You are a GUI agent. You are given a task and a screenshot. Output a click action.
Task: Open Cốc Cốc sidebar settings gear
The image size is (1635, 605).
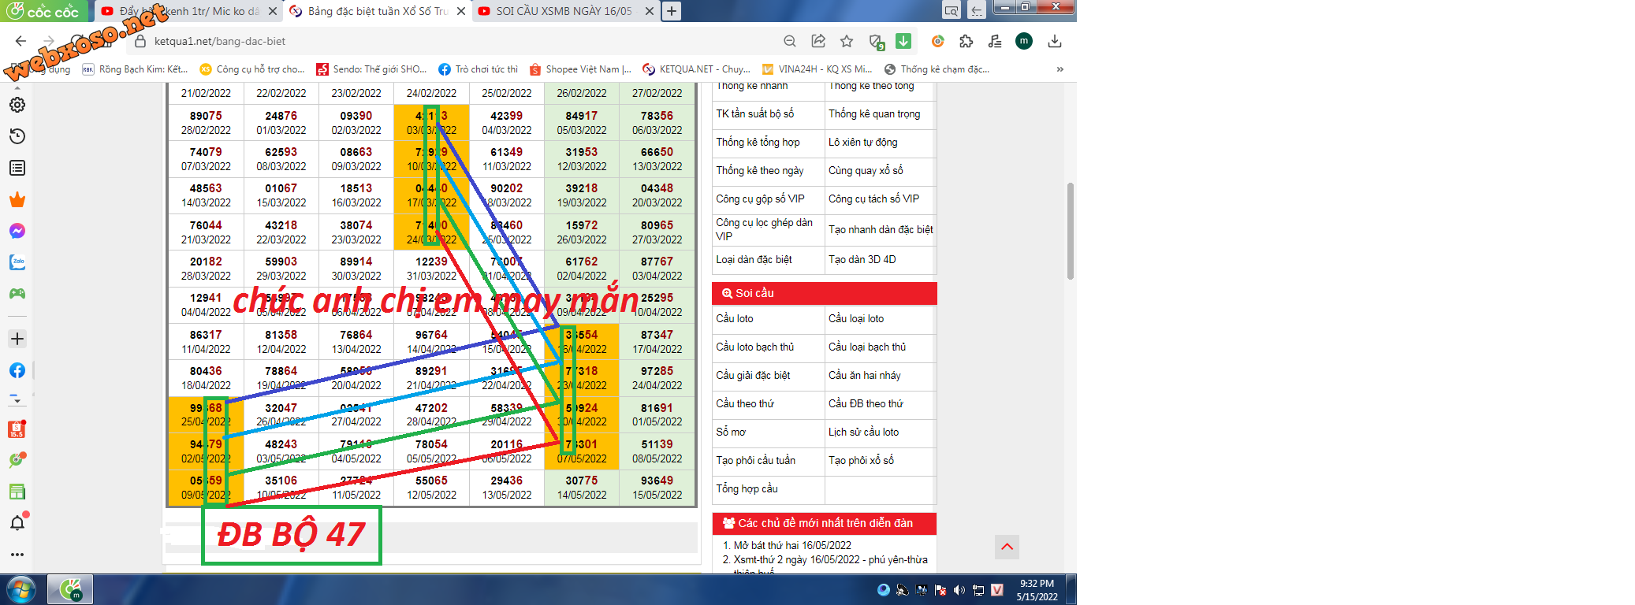coord(17,105)
